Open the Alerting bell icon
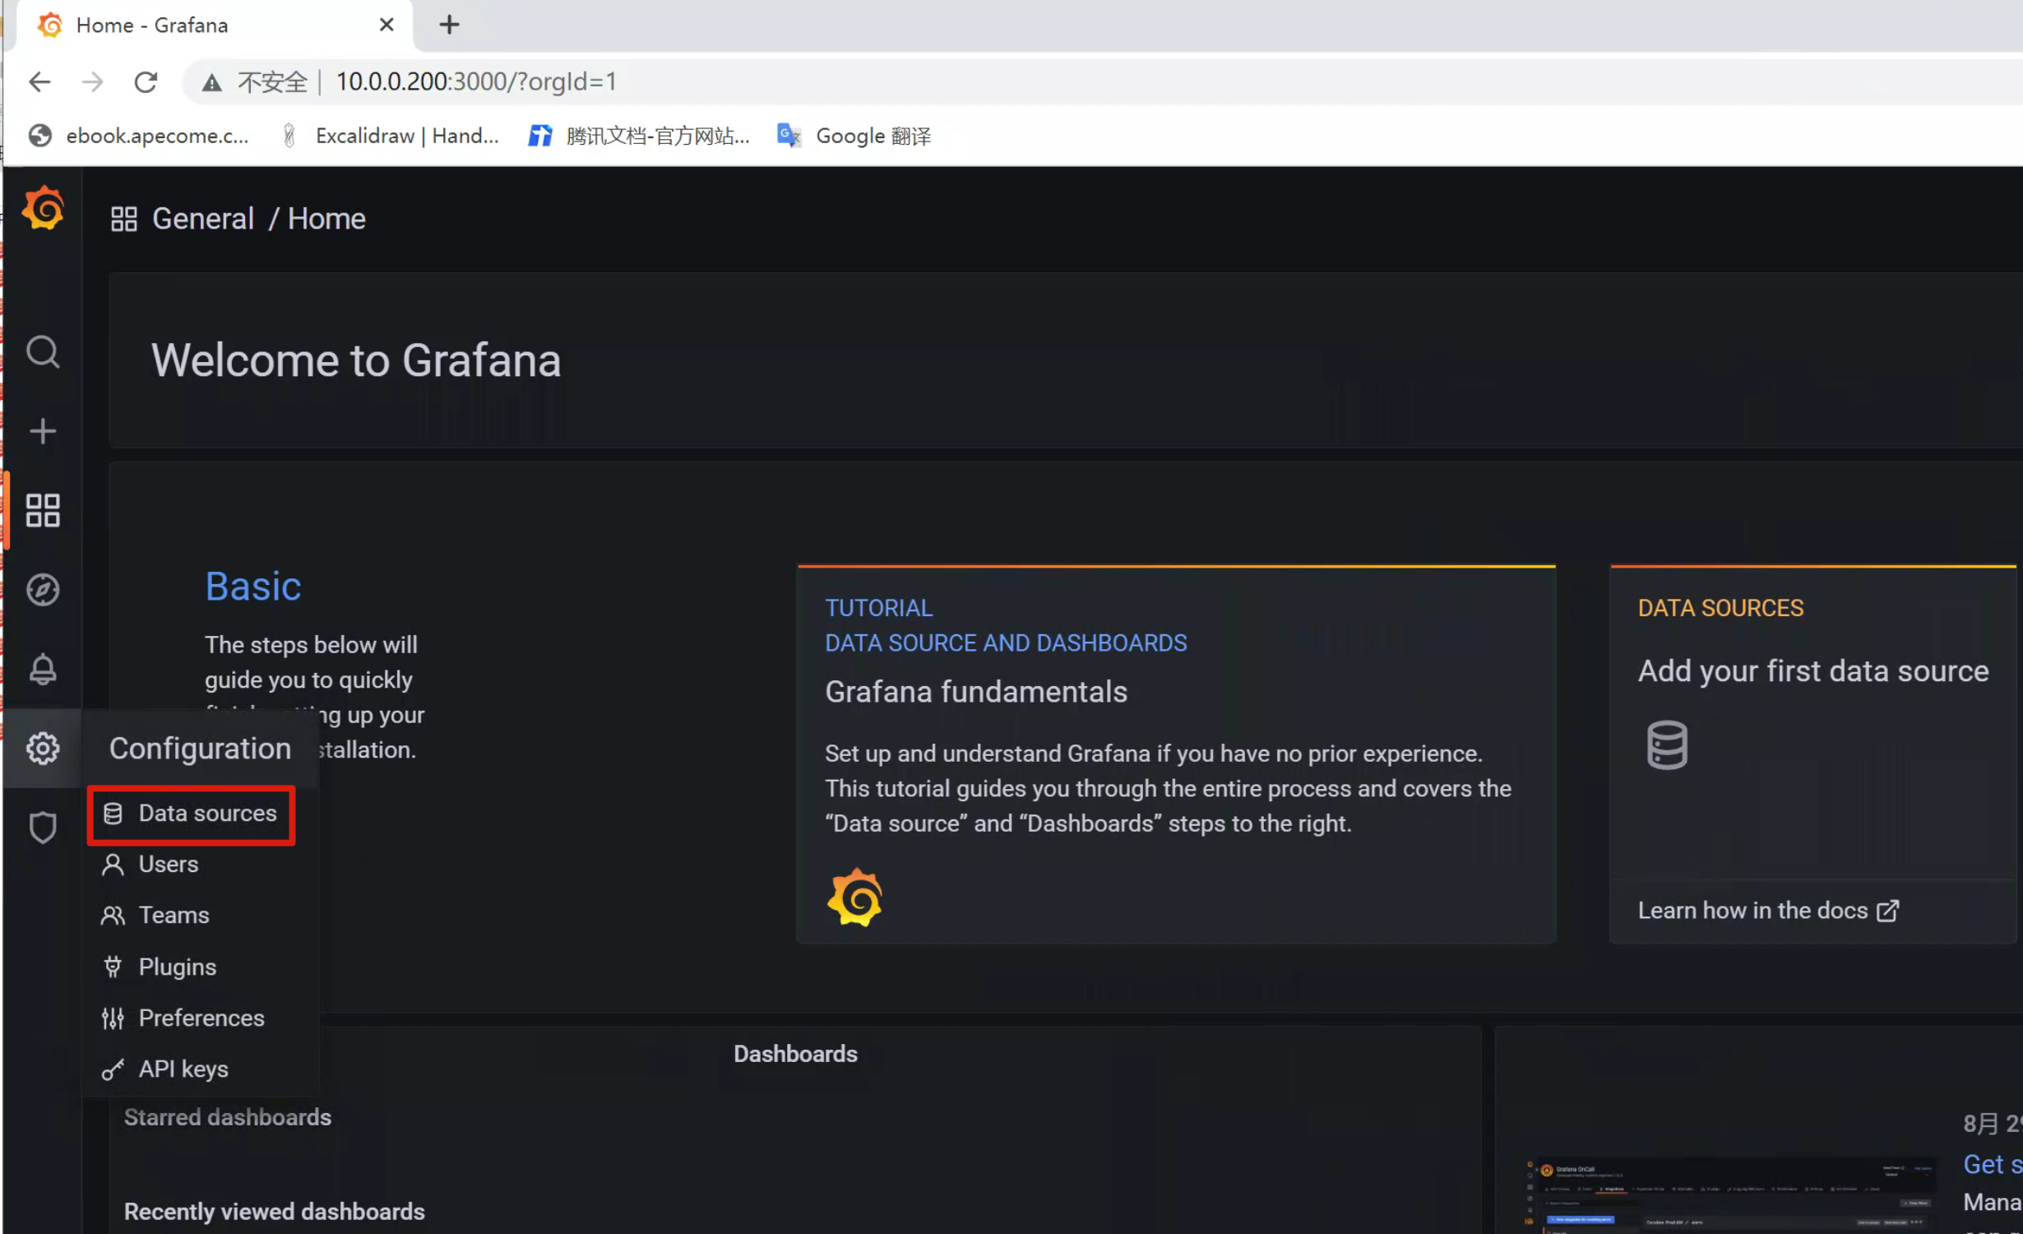 point(43,669)
